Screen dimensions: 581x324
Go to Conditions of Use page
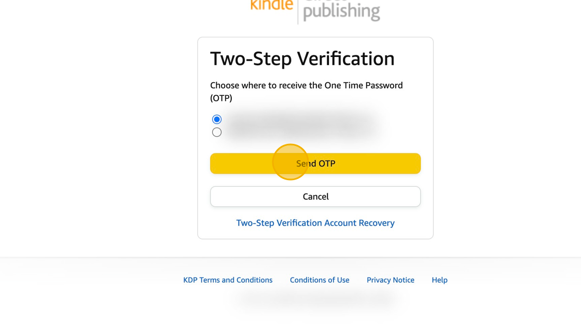coord(320,280)
